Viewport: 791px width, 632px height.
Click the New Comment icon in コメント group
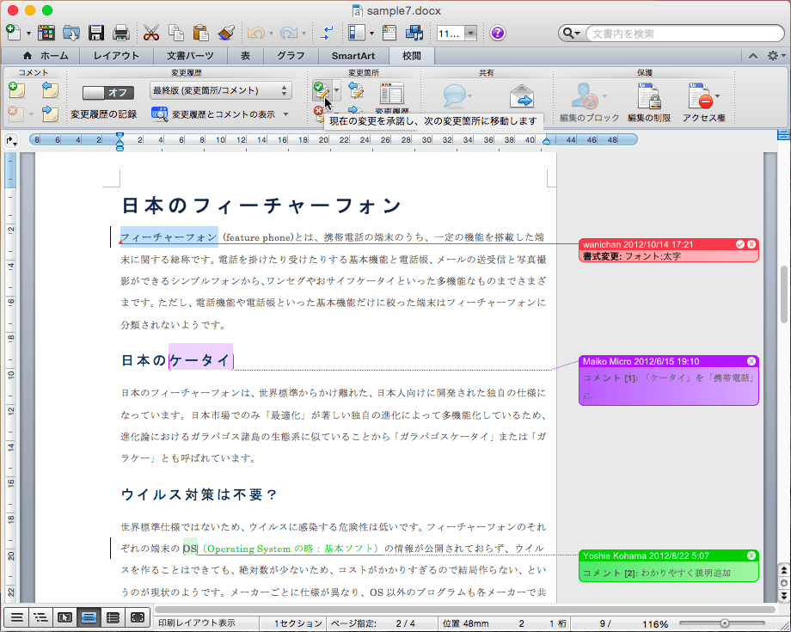(x=16, y=89)
